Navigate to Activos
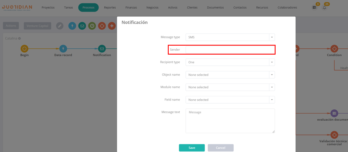 pyautogui.click(x=173, y=8)
